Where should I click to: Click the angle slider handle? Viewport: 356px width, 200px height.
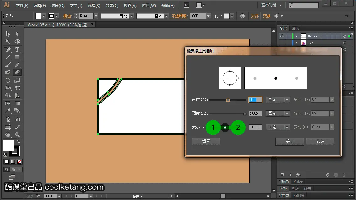[228, 100]
